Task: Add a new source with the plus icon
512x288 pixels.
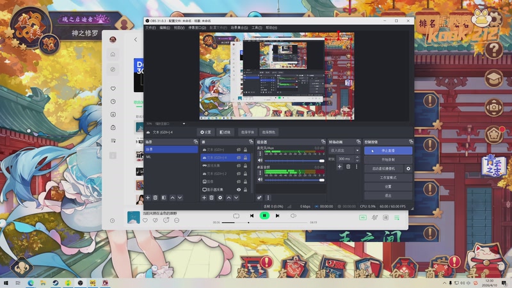Action: (x=204, y=198)
